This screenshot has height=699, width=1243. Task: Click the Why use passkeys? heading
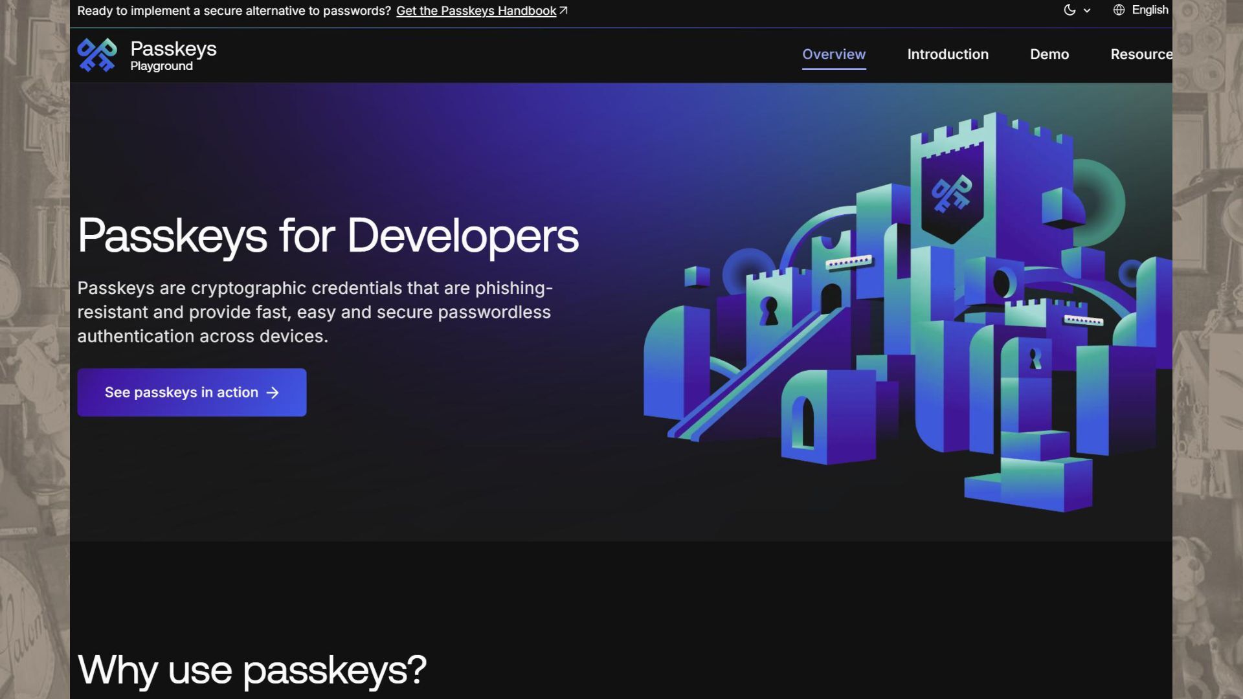(x=252, y=669)
